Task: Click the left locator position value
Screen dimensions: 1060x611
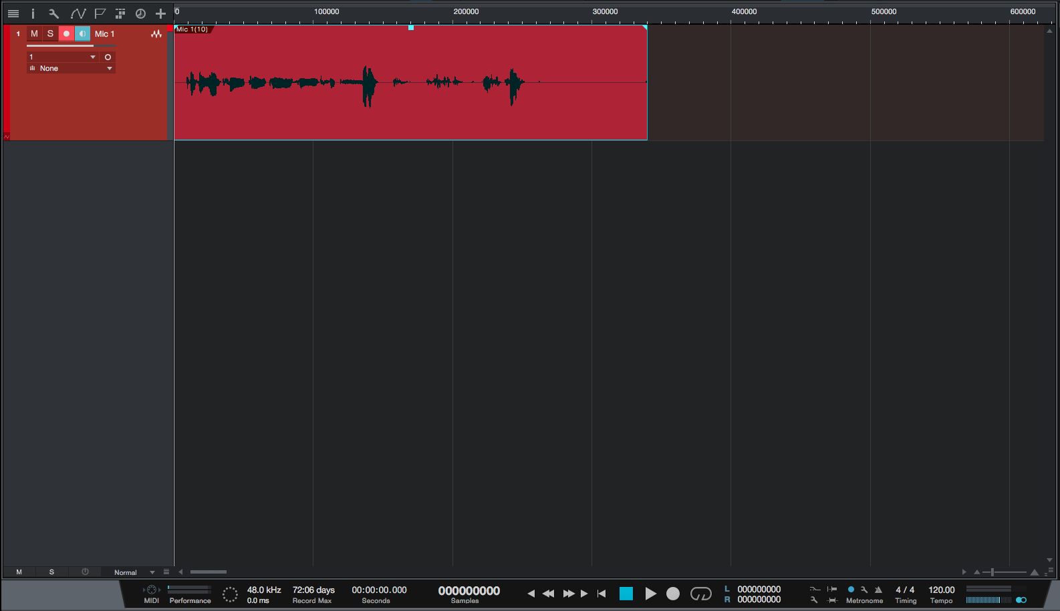Action: [x=759, y=590]
